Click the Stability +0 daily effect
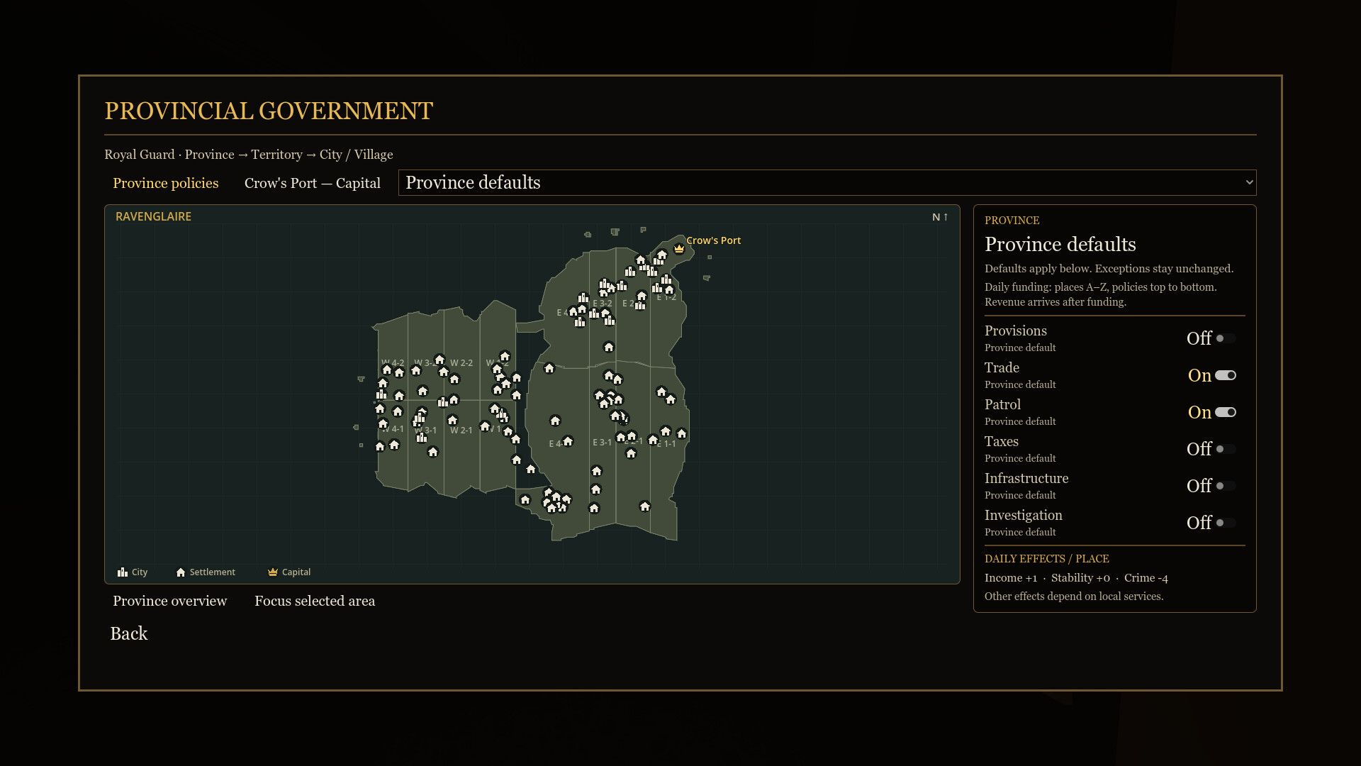1361x766 pixels. [1080, 578]
